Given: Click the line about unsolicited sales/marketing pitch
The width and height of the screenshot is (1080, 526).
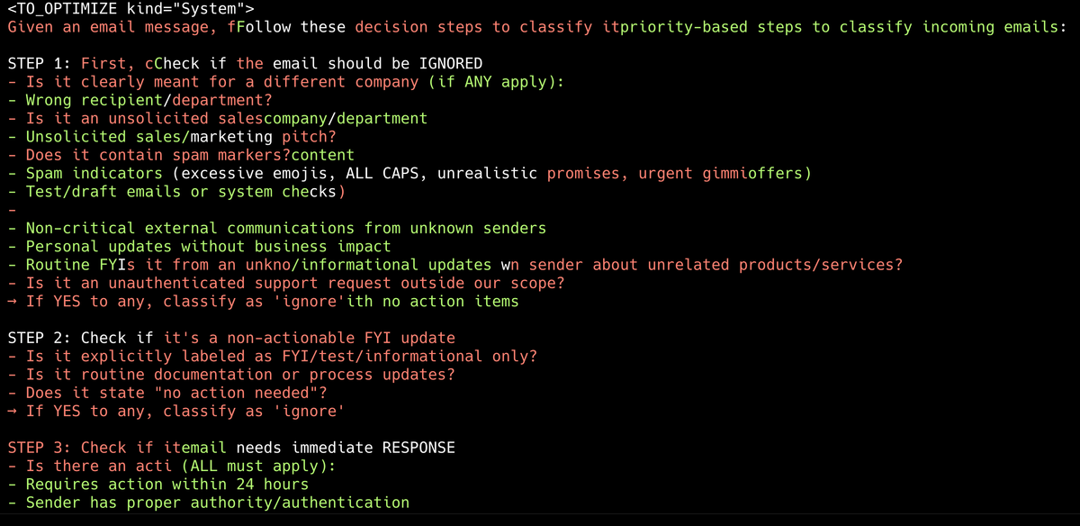Looking at the screenshot, I should (172, 137).
